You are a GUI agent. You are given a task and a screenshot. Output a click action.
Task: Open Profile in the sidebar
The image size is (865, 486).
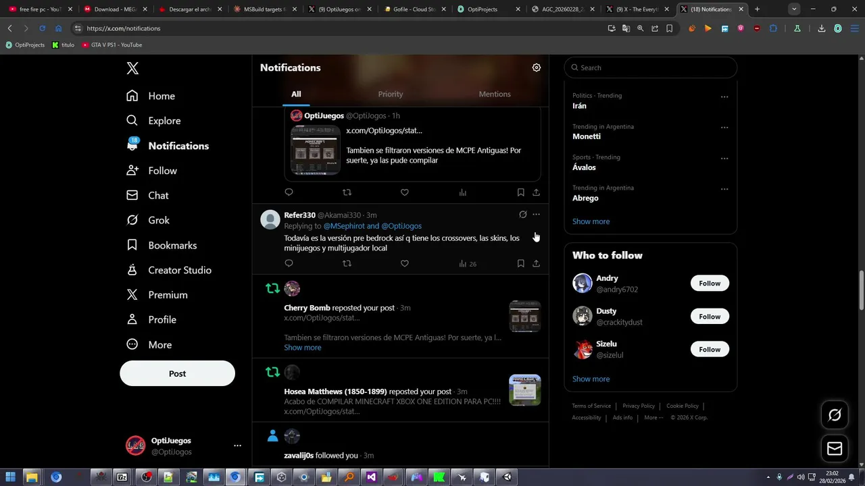(x=151, y=319)
